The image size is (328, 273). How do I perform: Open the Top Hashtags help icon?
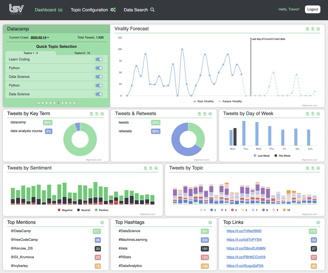(x=210, y=223)
